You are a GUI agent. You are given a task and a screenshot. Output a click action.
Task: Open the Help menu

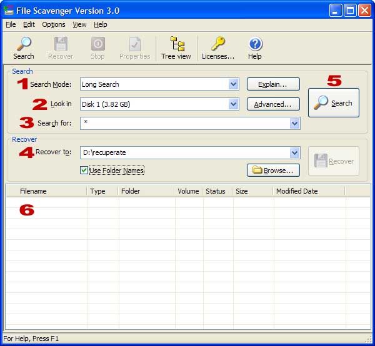100,24
